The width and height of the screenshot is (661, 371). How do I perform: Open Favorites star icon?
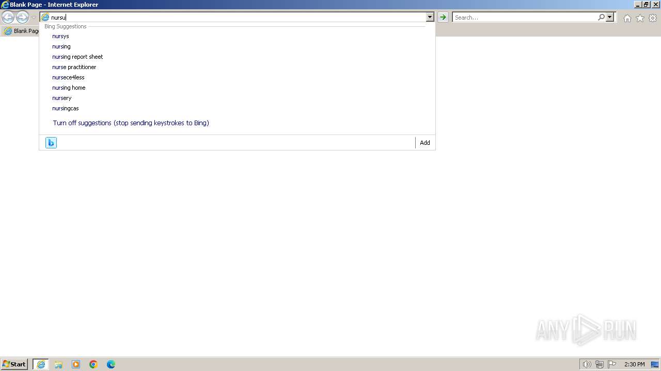(640, 18)
